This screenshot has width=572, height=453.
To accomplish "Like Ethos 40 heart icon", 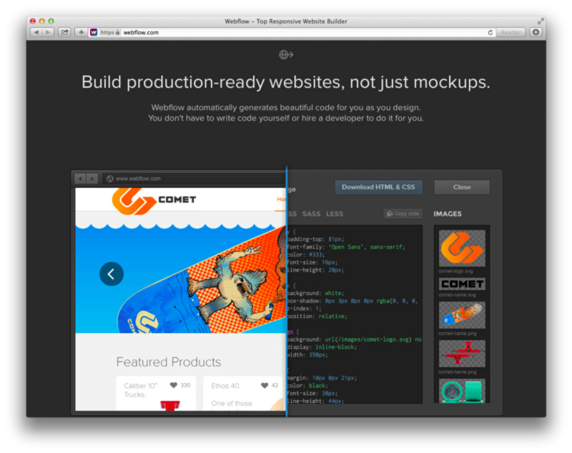I will (265, 386).
